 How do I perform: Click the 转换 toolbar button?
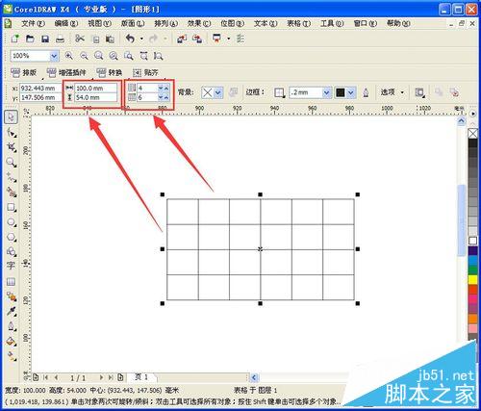pos(110,73)
